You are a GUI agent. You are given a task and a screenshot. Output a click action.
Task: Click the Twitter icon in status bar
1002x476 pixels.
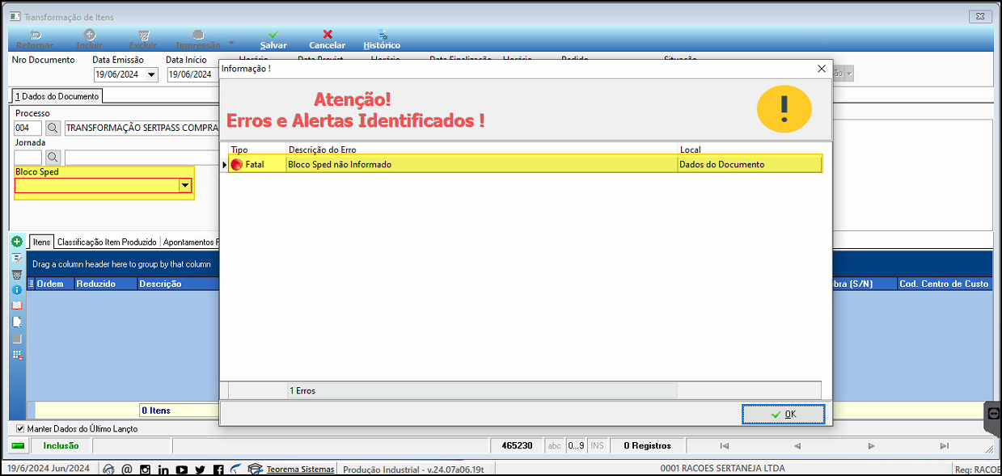tap(200, 469)
